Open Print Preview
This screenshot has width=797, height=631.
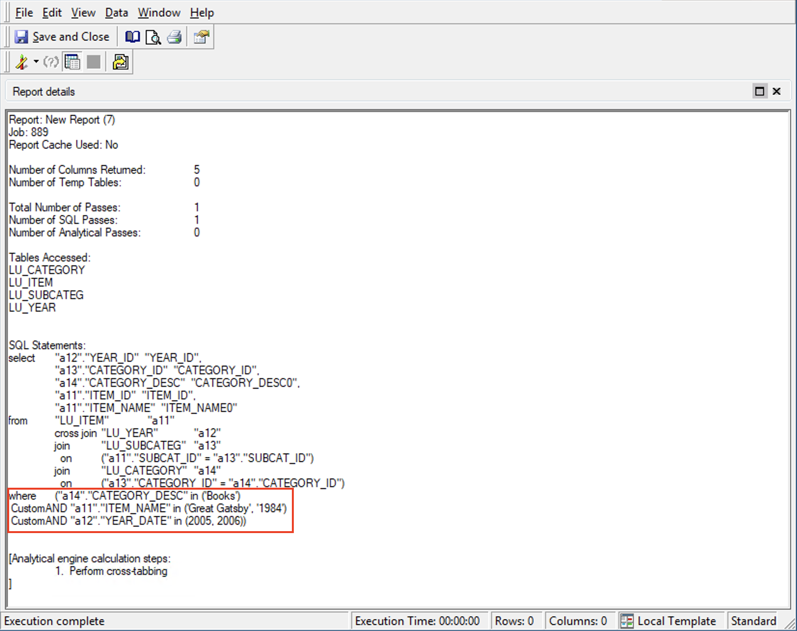pyautogui.click(x=153, y=37)
